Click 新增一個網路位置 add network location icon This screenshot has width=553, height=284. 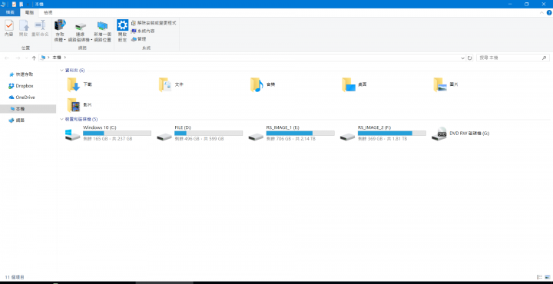[102, 26]
